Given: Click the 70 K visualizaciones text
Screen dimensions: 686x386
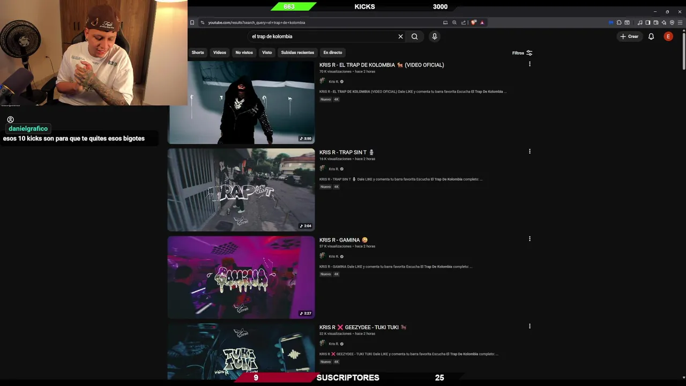Looking at the screenshot, I should [x=335, y=71].
